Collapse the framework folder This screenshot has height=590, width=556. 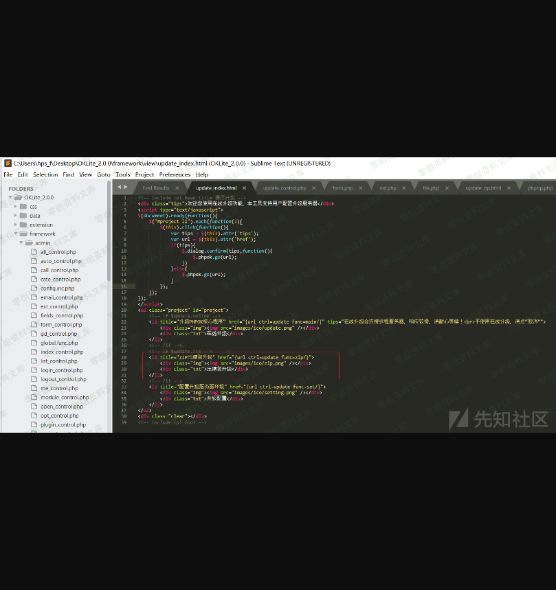(16, 234)
